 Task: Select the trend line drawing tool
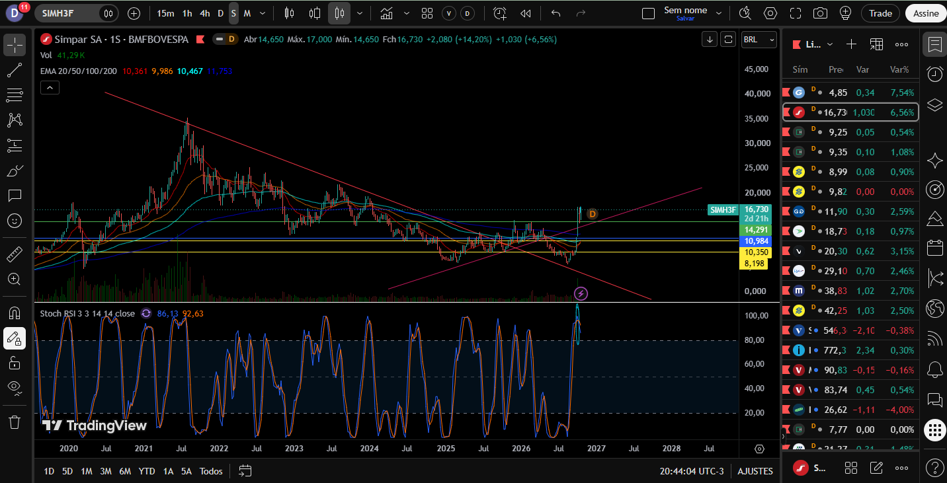click(x=15, y=70)
